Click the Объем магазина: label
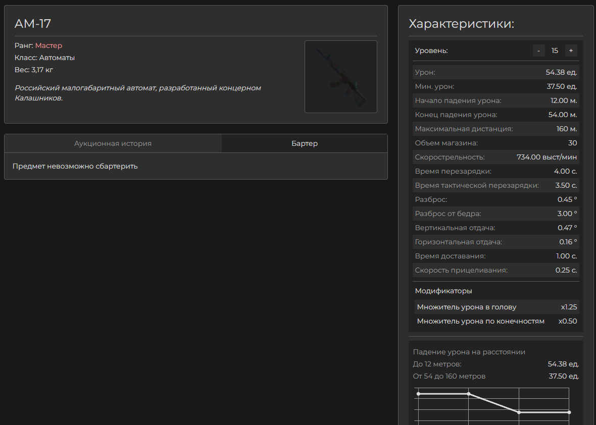Image resolution: width=596 pixels, height=425 pixels. tap(446, 143)
